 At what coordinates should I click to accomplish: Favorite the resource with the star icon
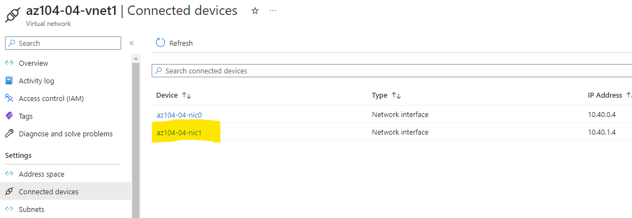(255, 11)
